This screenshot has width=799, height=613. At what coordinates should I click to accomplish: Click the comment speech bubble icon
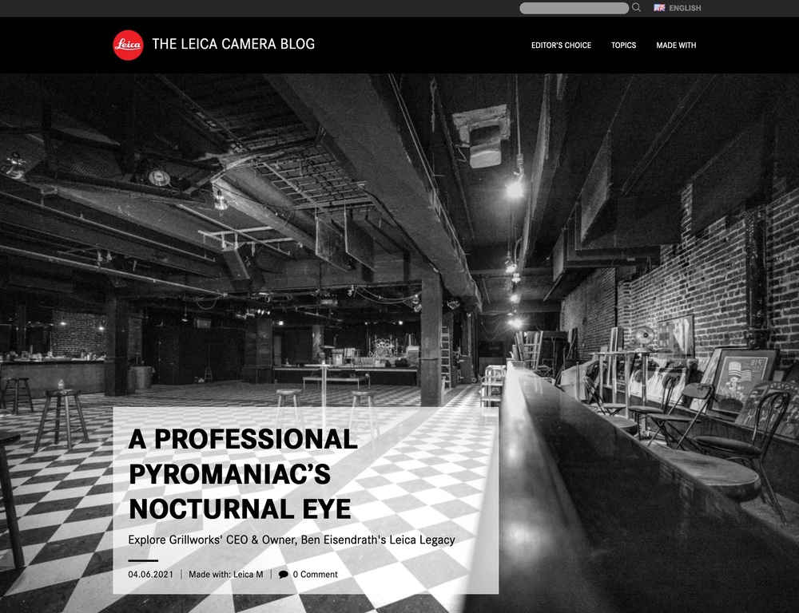(284, 575)
